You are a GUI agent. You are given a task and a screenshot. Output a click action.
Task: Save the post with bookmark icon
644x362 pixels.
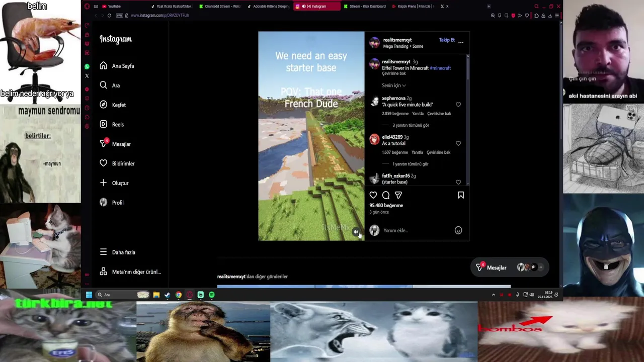(x=461, y=195)
